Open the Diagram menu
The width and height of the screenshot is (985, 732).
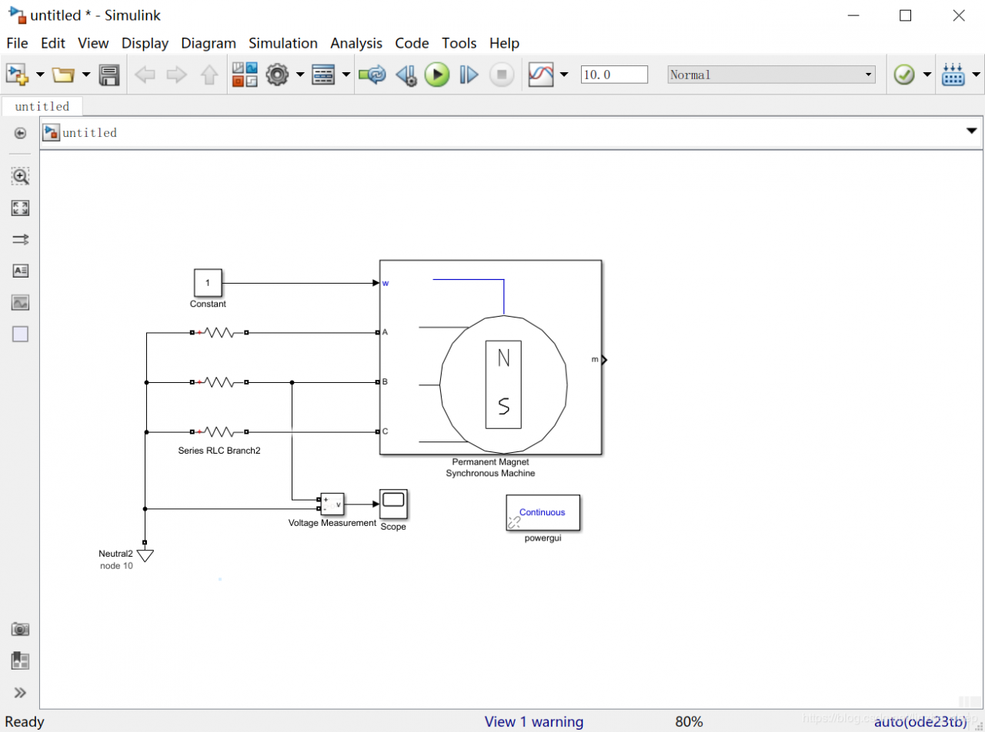pyautogui.click(x=209, y=43)
